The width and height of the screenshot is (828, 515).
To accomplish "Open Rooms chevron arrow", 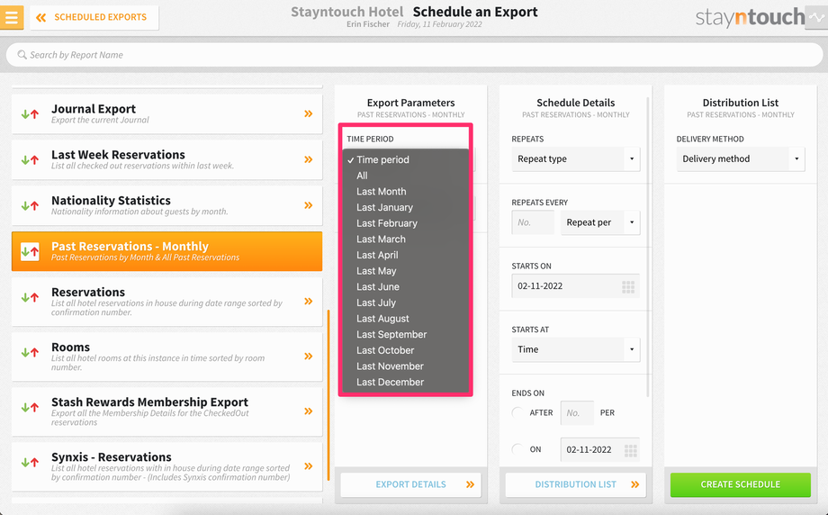I will click(309, 356).
